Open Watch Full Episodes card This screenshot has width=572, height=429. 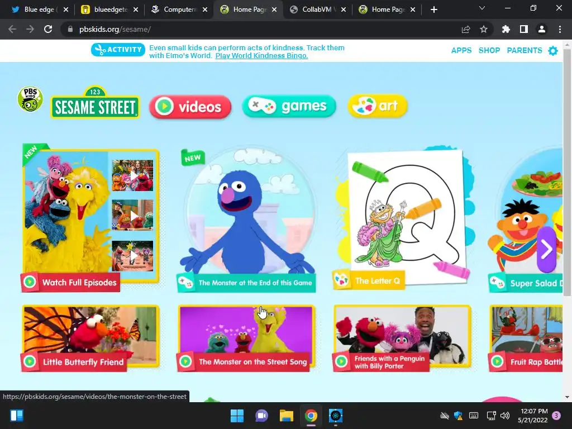coord(90,217)
